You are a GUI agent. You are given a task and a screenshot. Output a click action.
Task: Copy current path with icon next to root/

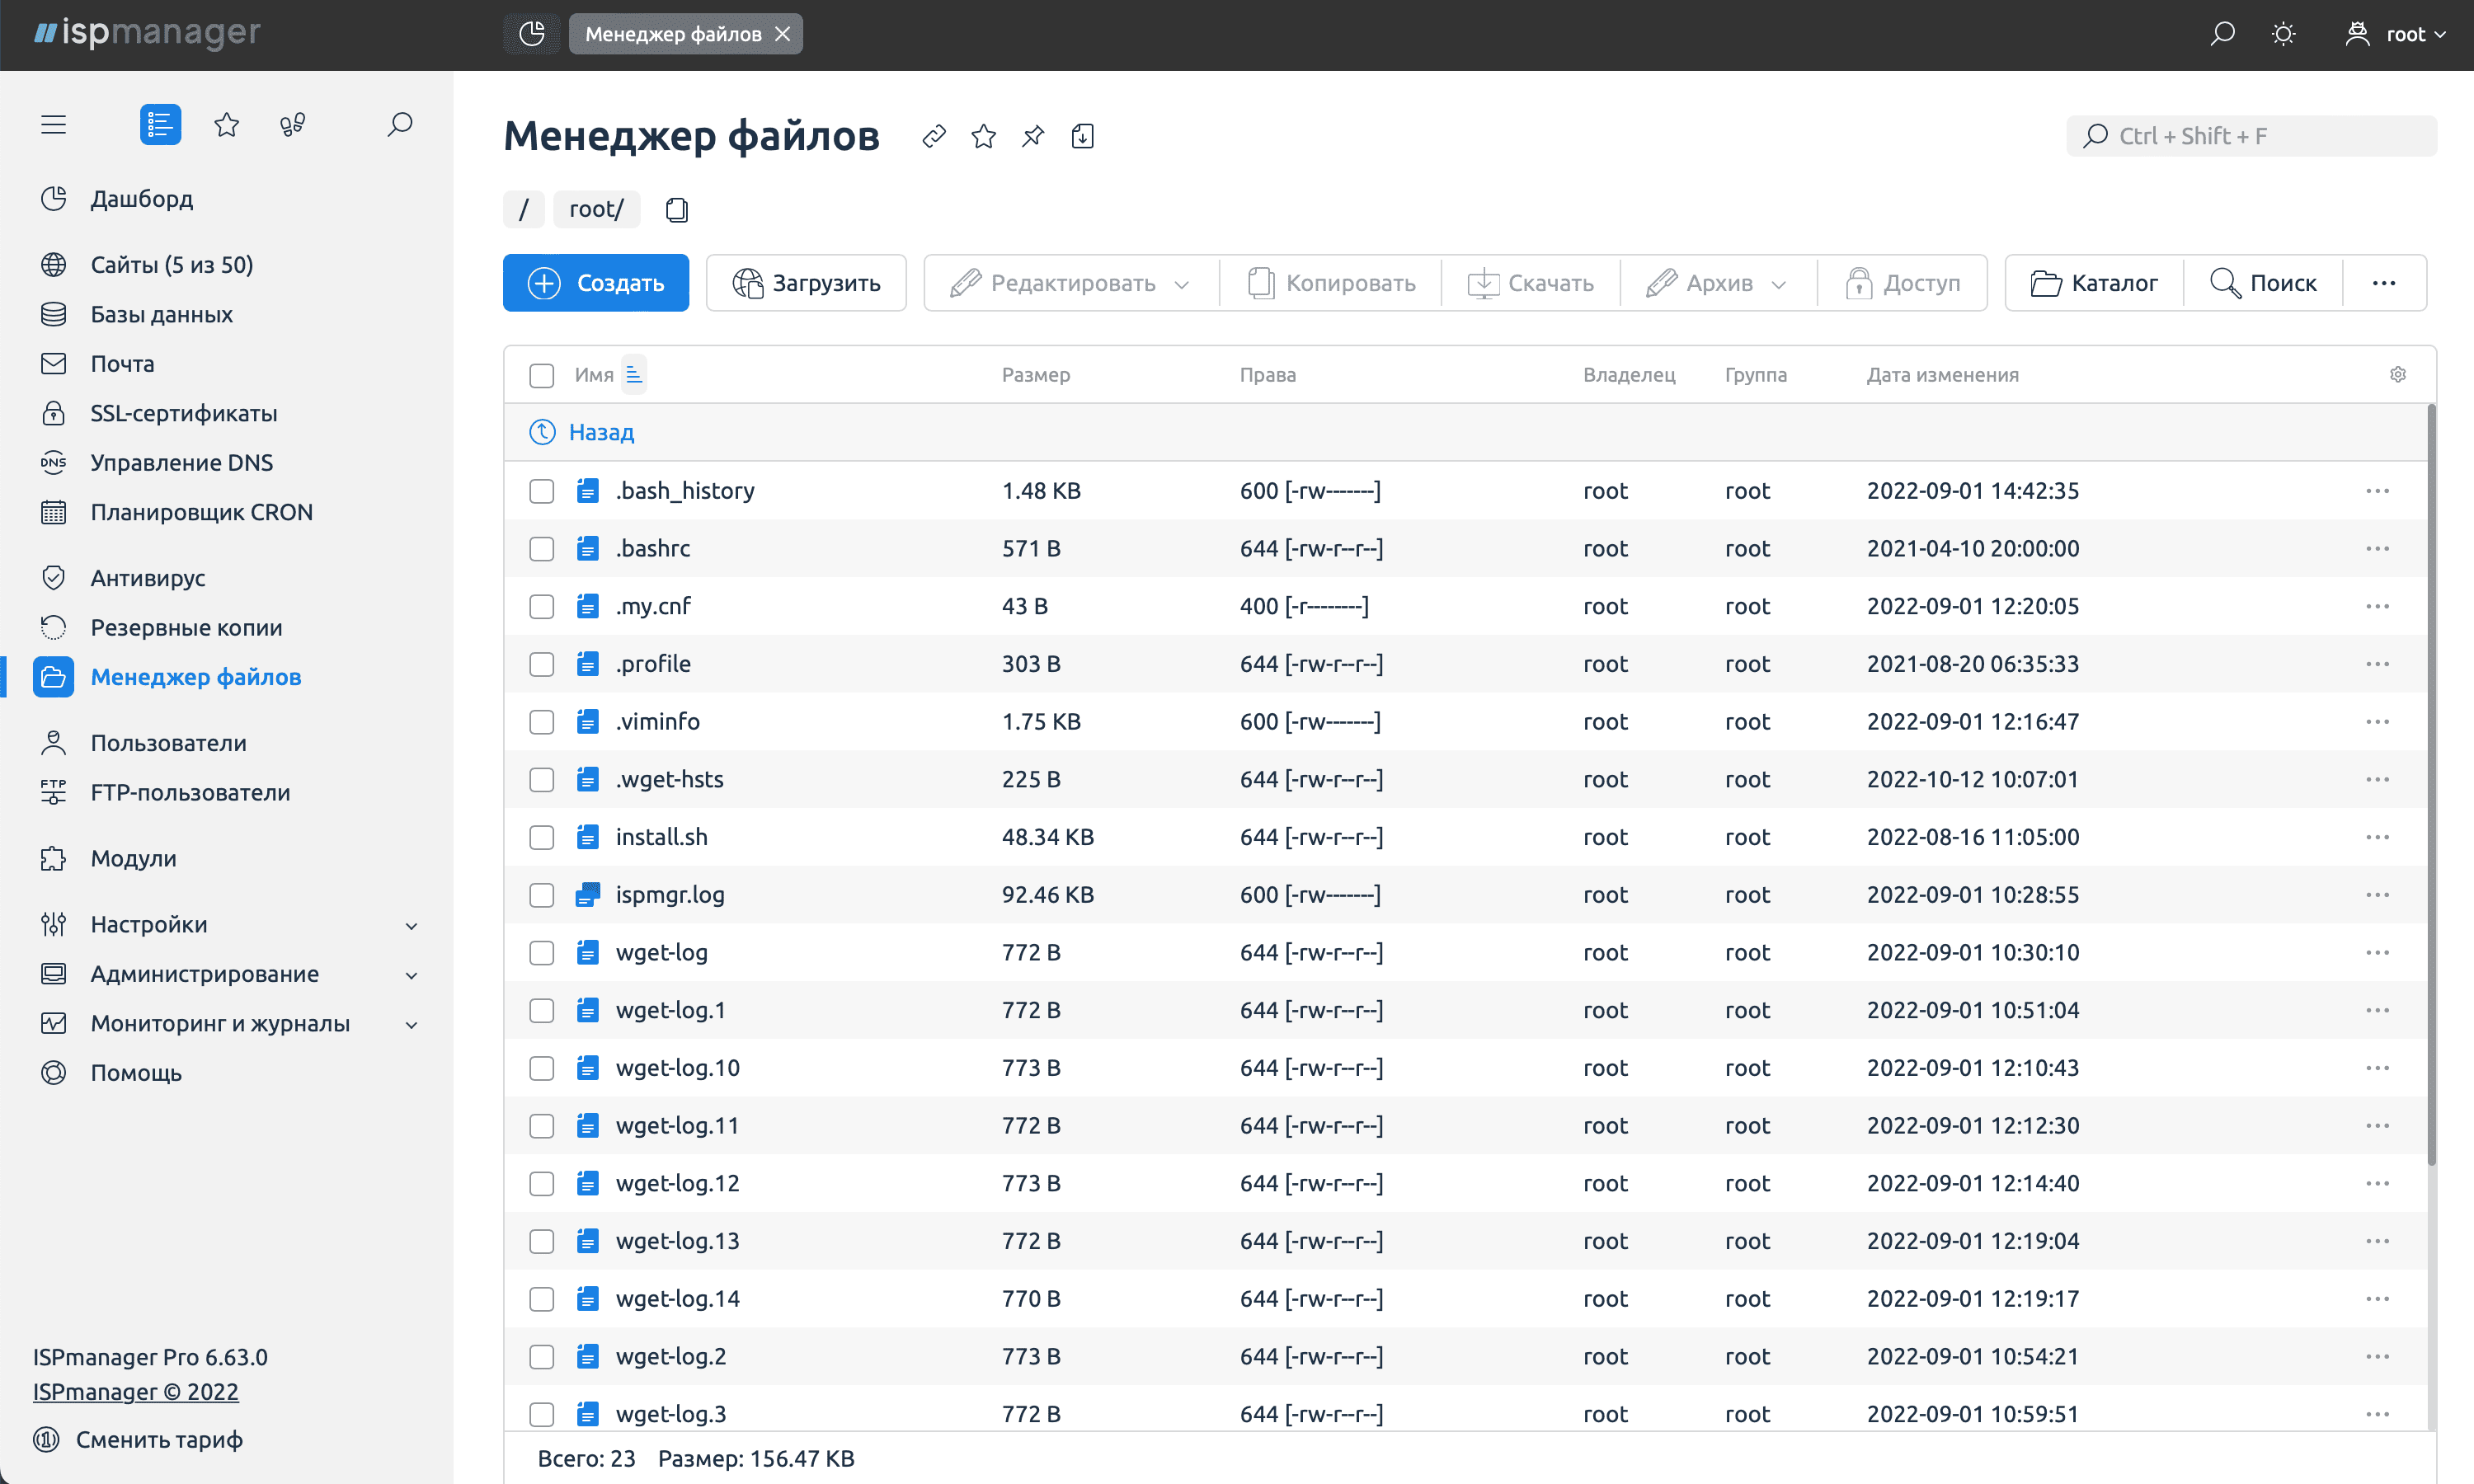point(677,209)
